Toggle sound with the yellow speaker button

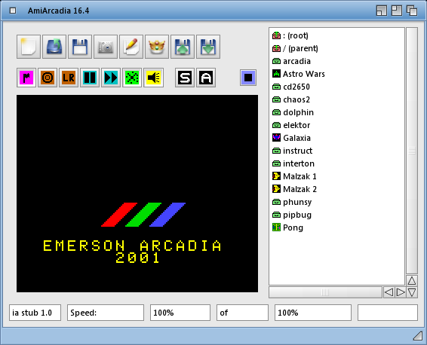pos(154,78)
